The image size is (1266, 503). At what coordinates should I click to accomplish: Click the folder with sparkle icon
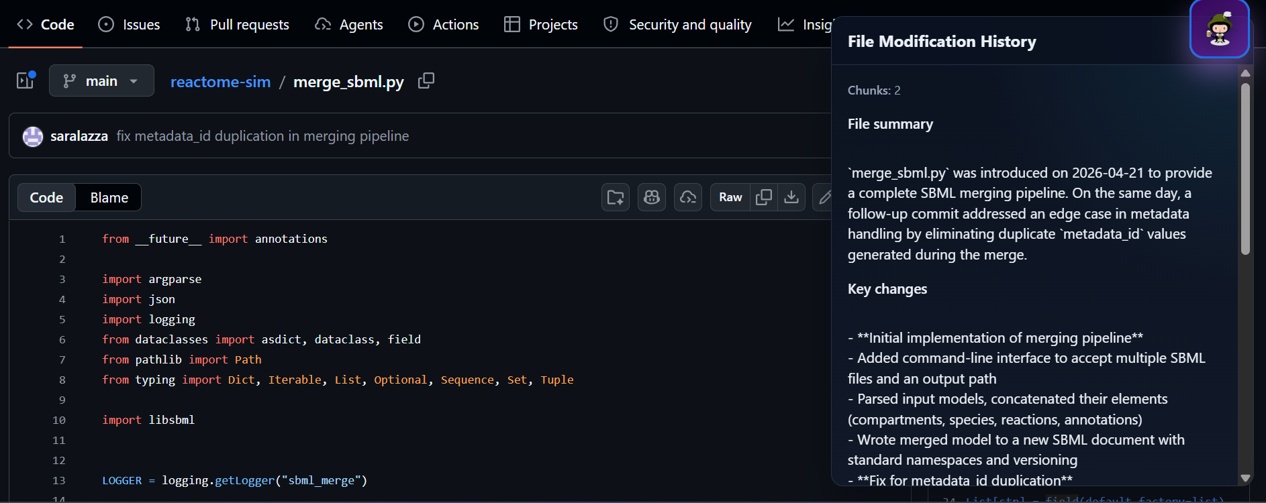click(x=616, y=197)
